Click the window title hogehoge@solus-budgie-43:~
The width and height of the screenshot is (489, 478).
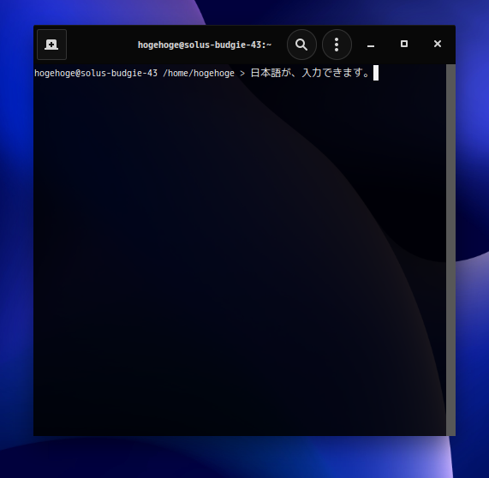[x=205, y=45]
